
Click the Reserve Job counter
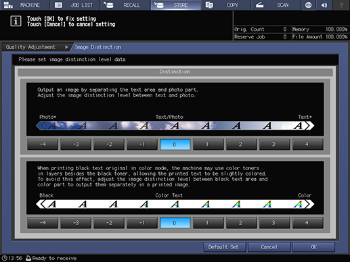coord(261,37)
